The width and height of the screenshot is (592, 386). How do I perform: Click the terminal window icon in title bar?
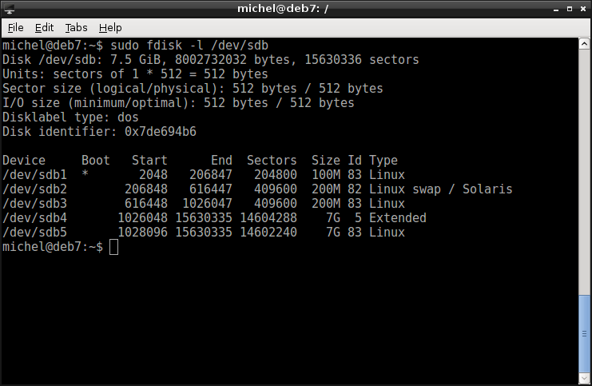point(10,9)
